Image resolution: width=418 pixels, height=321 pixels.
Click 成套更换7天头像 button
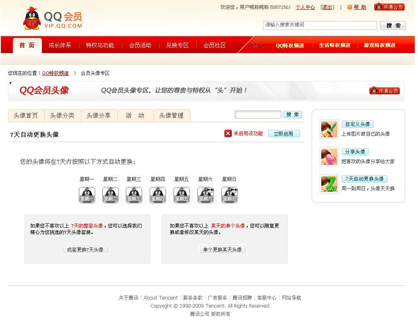[85, 249]
